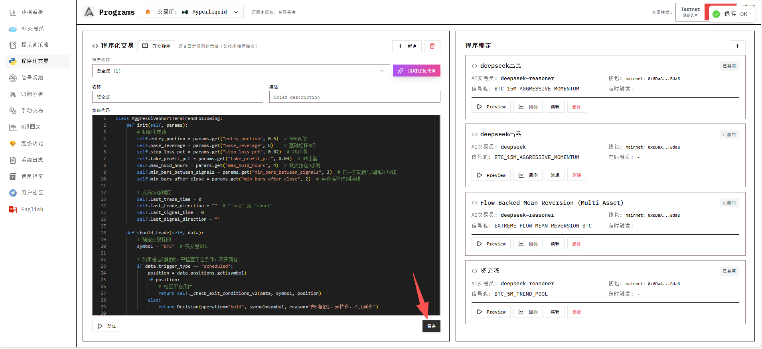Click plus icon in 程序绑定
The height and width of the screenshot is (349, 762).
click(x=737, y=46)
